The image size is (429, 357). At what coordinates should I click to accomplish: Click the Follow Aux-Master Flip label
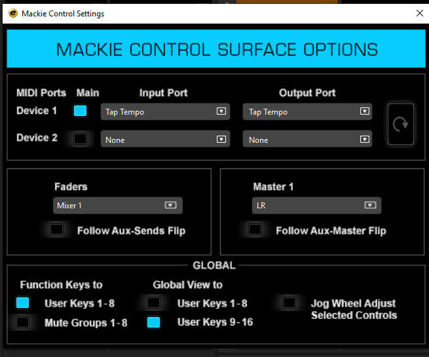tap(331, 231)
